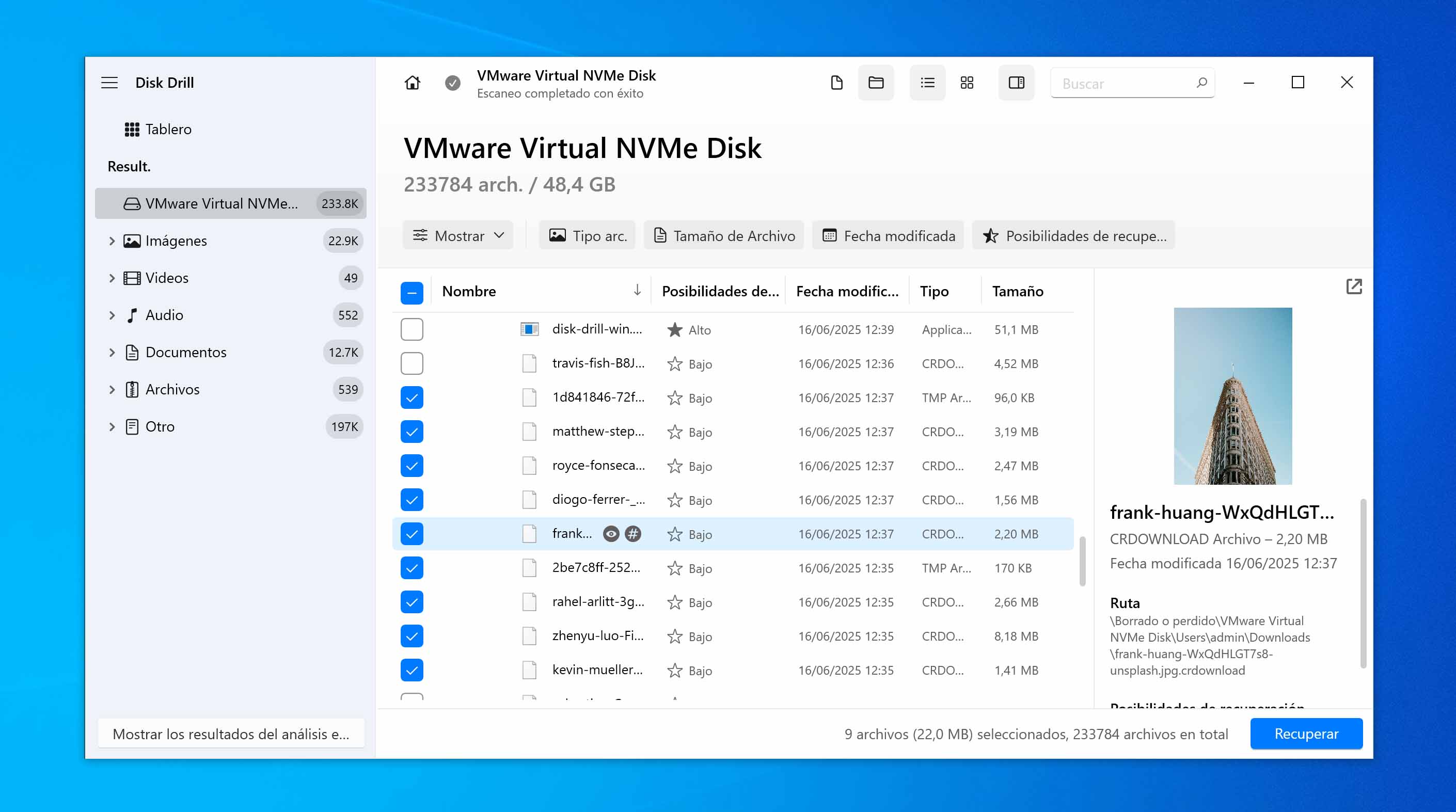1456x812 pixels.
Task: Uncheck the frank file checkbox
Action: click(412, 534)
